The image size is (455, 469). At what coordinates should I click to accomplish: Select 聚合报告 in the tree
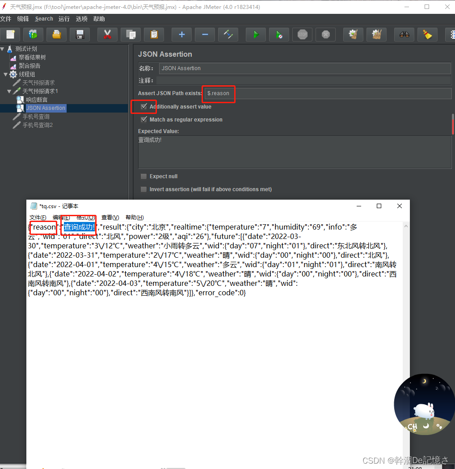pyautogui.click(x=29, y=66)
